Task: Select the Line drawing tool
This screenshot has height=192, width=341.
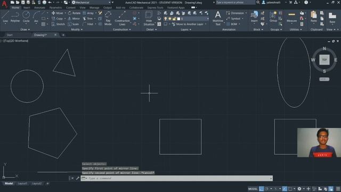Action: tap(5, 17)
